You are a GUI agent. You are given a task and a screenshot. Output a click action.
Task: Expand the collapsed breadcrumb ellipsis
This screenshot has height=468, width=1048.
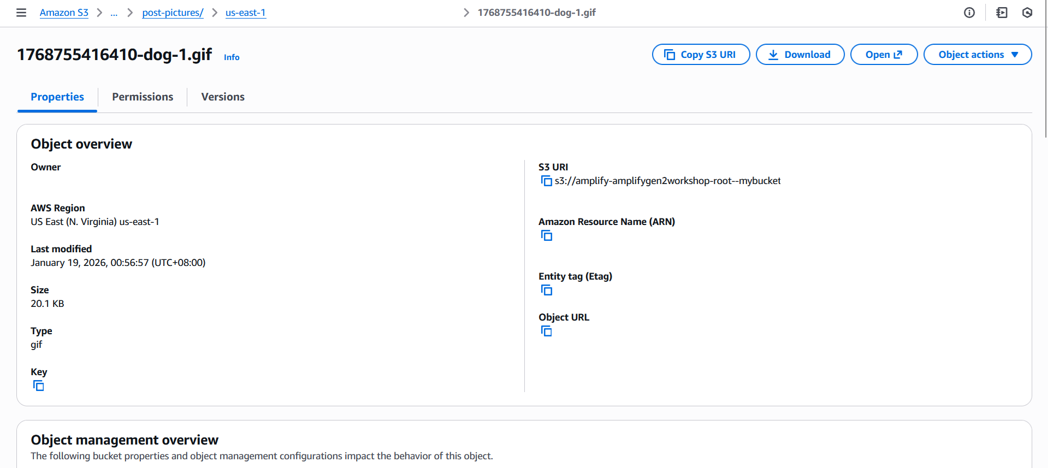coord(114,13)
